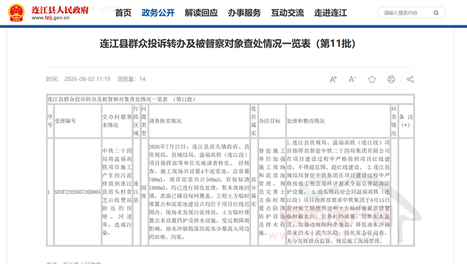
Task: Click the search magnifier icon
Action: [x=436, y=13]
